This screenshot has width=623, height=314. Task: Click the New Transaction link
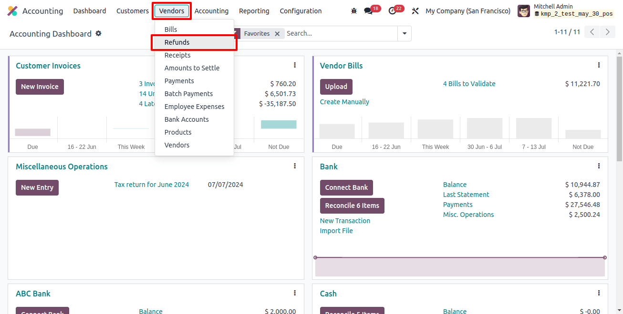(x=345, y=221)
